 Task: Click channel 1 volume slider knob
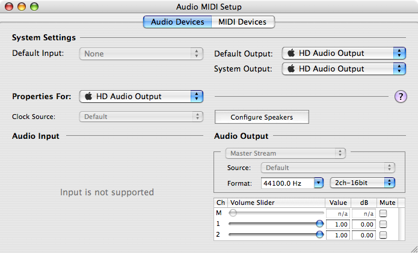point(320,224)
